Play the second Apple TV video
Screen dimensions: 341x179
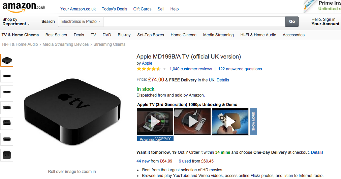click(x=192, y=121)
